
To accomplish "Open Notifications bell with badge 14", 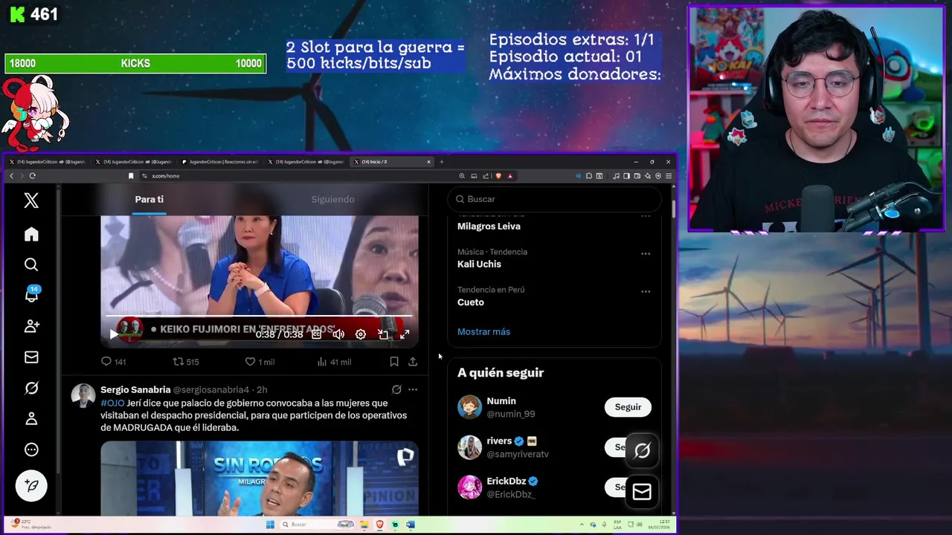I will pyautogui.click(x=31, y=294).
